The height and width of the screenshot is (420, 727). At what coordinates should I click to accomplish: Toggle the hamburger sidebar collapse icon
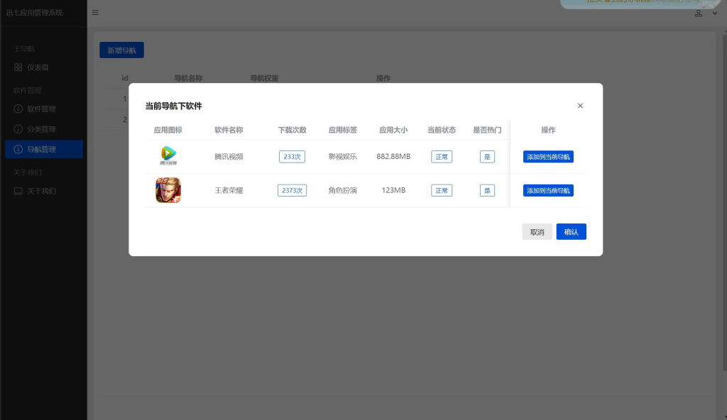coord(96,13)
